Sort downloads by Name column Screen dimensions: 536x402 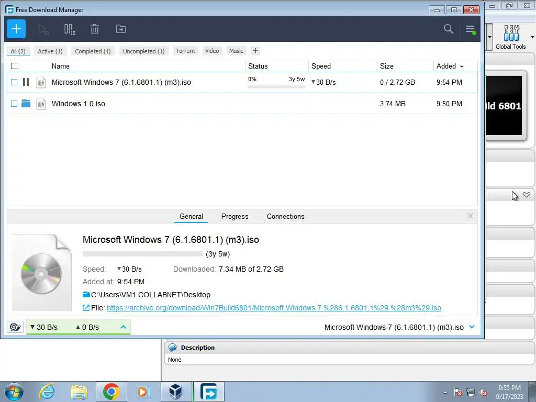pos(147,66)
